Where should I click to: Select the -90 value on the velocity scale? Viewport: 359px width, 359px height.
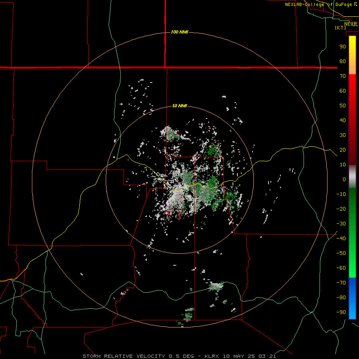(341, 312)
